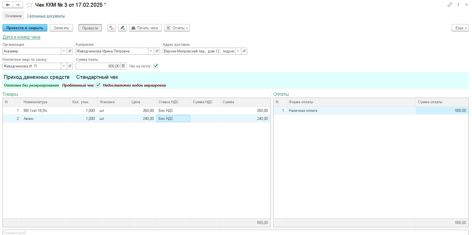
Task: Click Провести и закрыть button
Action: (x=25, y=28)
